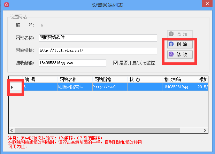Image resolution: width=215 pixels, height=154 pixels.
Task: Close the 设置网站列表 dialog
Action: point(207,3)
